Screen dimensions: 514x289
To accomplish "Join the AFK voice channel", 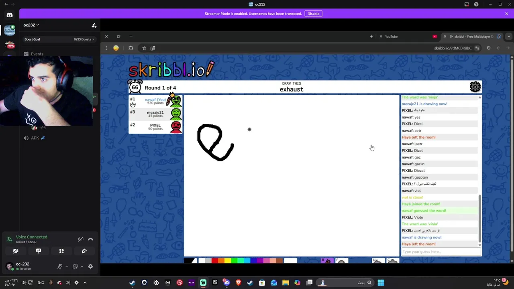I will 35,138.
